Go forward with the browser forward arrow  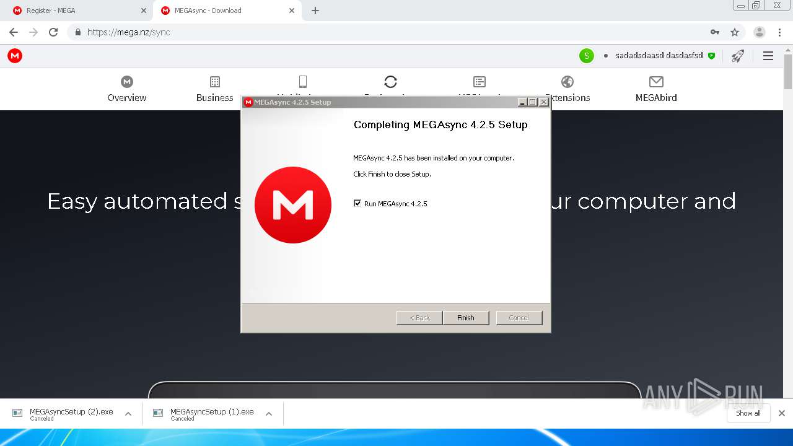[33, 32]
